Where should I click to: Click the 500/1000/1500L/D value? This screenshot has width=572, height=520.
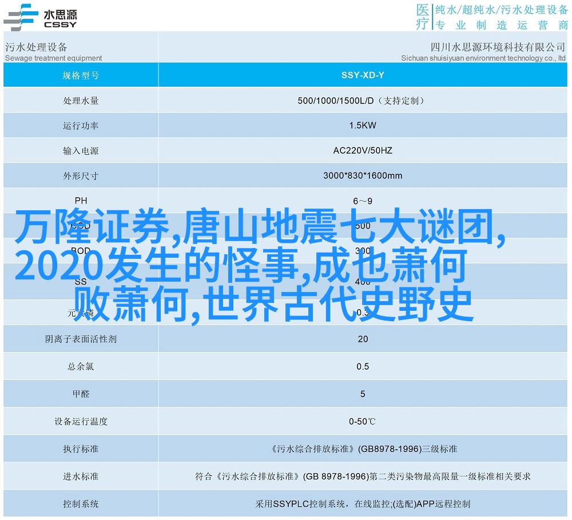click(361, 101)
